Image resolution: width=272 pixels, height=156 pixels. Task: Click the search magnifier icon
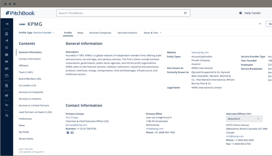(185, 13)
